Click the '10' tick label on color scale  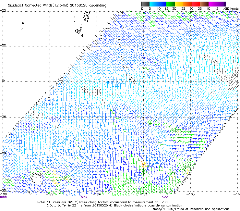coord(159,9)
